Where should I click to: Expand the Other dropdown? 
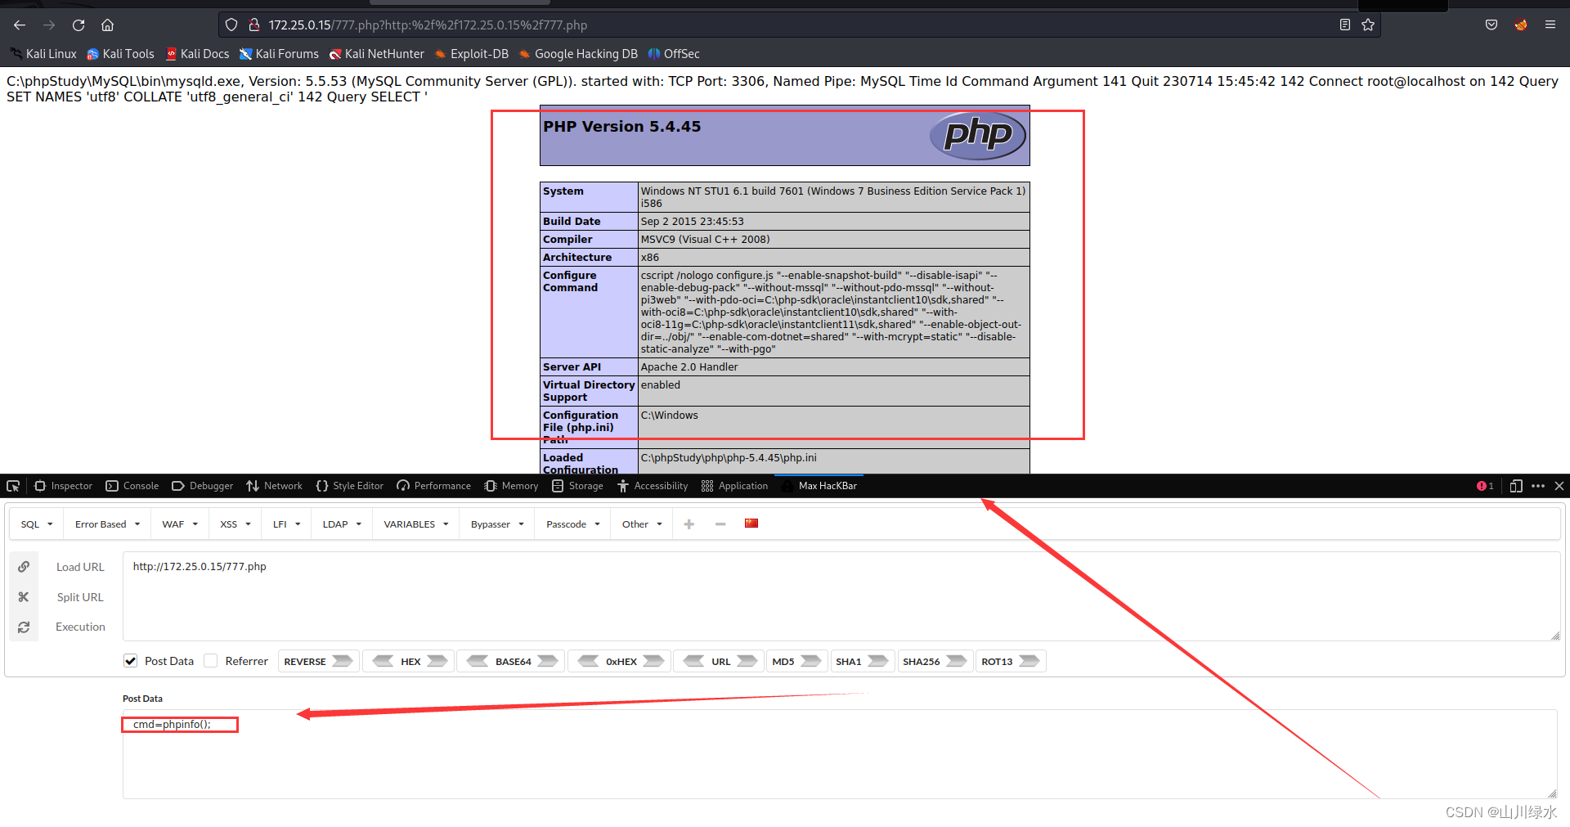point(642,524)
